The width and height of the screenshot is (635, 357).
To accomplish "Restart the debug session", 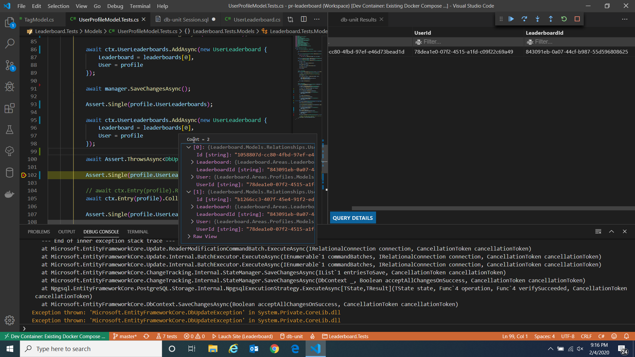I will (x=564, y=19).
